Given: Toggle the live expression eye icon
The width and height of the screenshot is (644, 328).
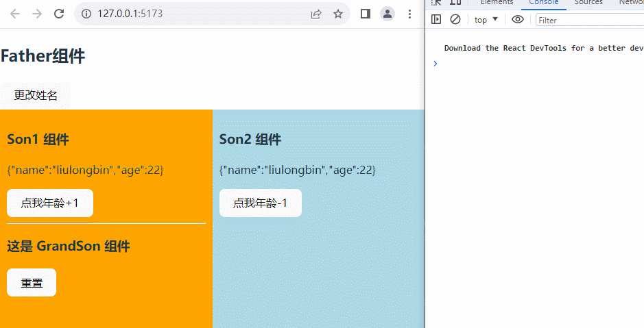Looking at the screenshot, I should pos(518,20).
